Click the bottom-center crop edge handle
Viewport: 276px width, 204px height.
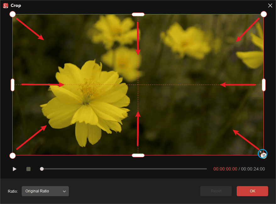pos(138,155)
